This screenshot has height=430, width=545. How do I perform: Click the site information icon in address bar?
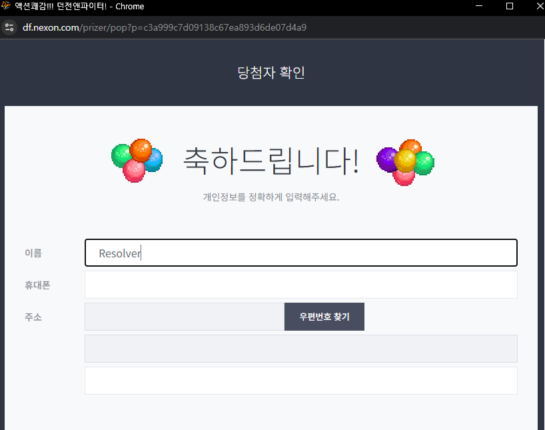[x=9, y=27]
